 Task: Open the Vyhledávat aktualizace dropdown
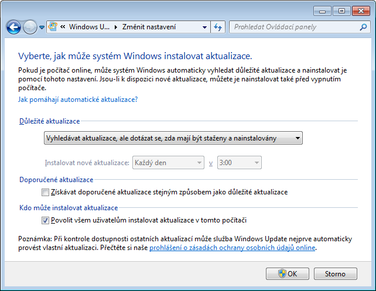(x=173, y=138)
